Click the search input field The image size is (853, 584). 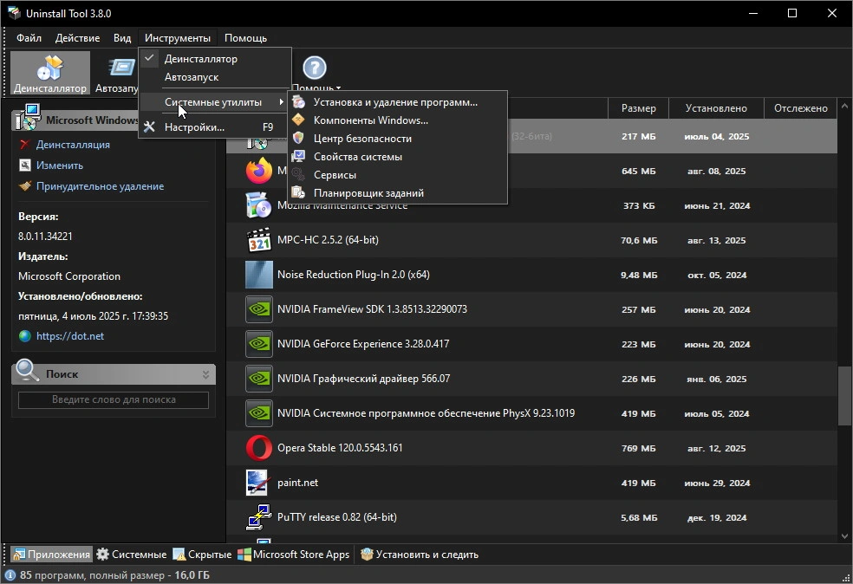pyautogui.click(x=114, y=399)
